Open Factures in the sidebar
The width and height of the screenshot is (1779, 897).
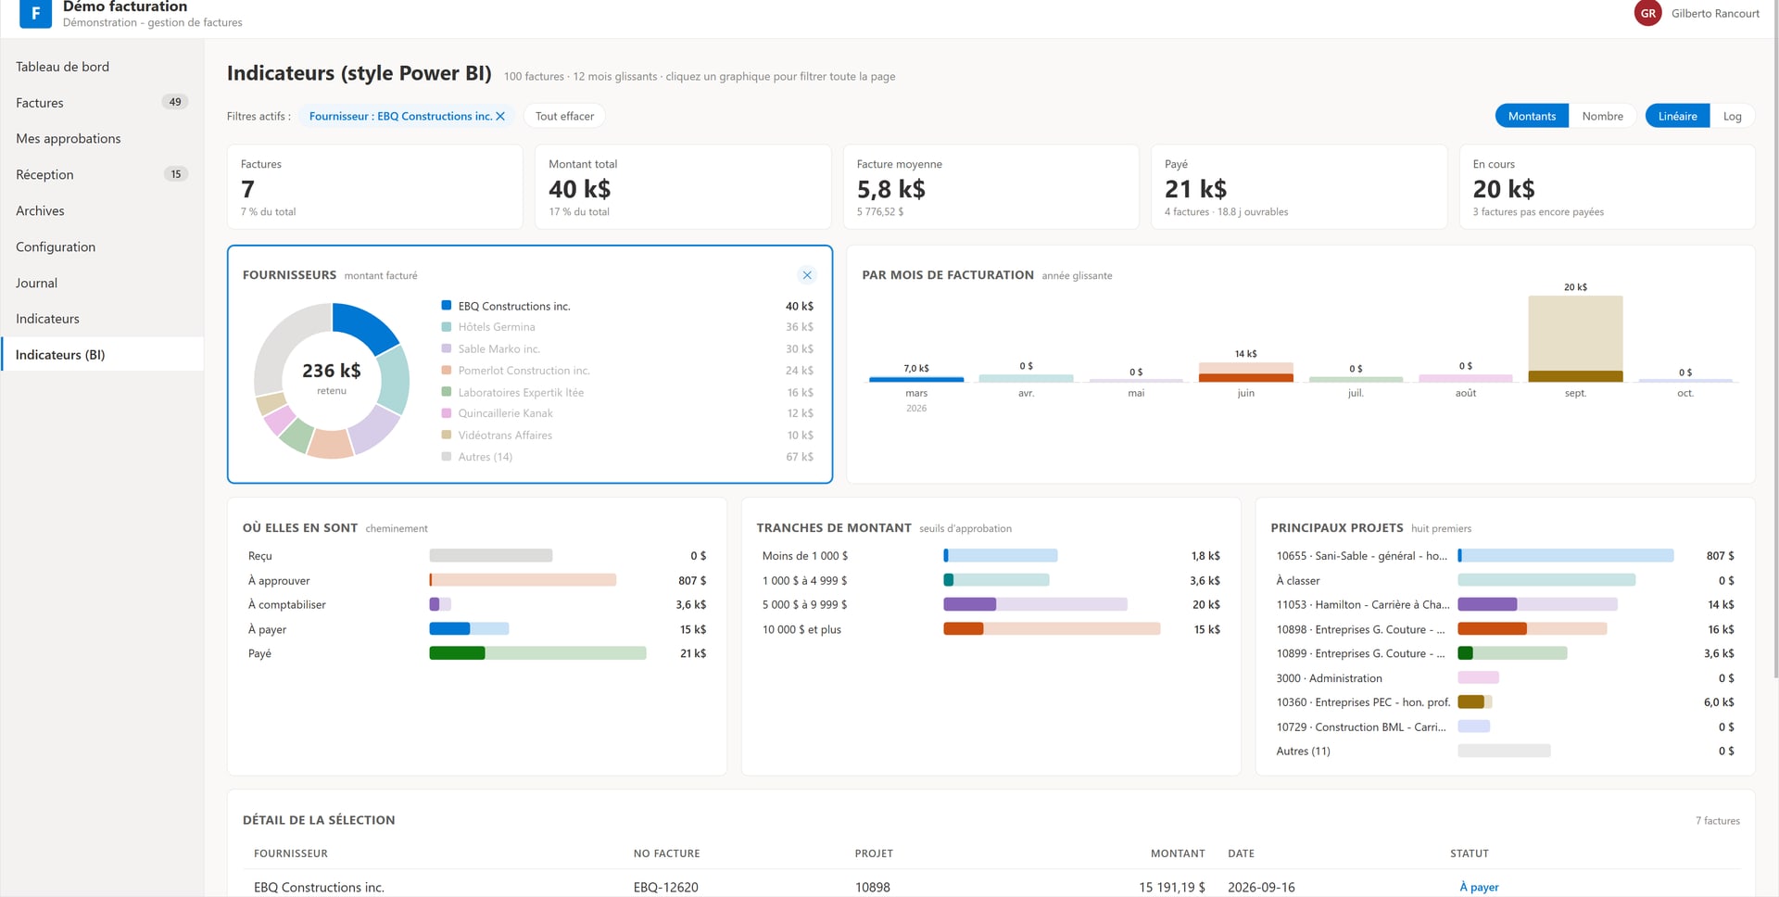[102, 103]
